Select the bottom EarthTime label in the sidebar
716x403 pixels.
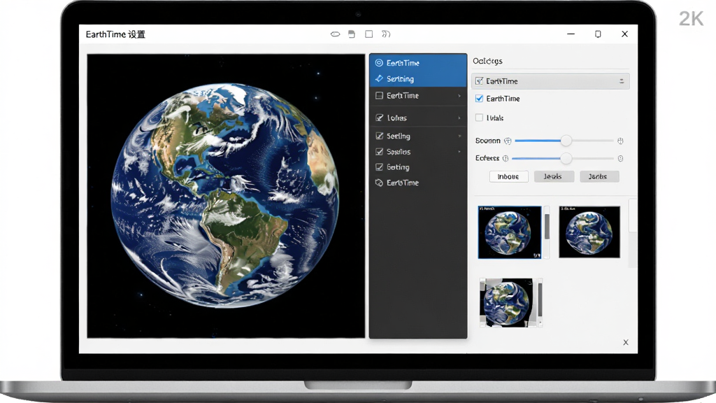pos(402,183)
